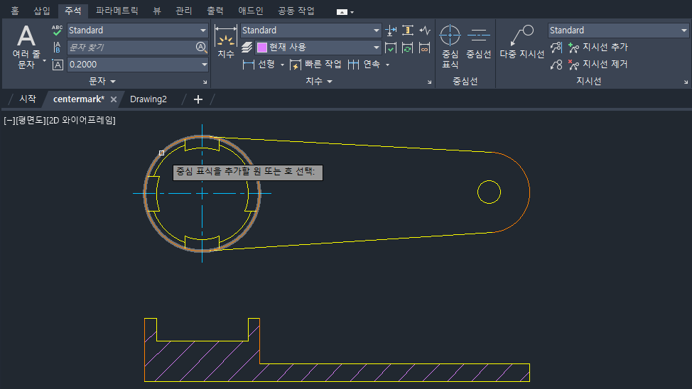This screenshot has width=692, height=389.
Task: Click the viewport [-] control
Action: [x=9, y=121]
